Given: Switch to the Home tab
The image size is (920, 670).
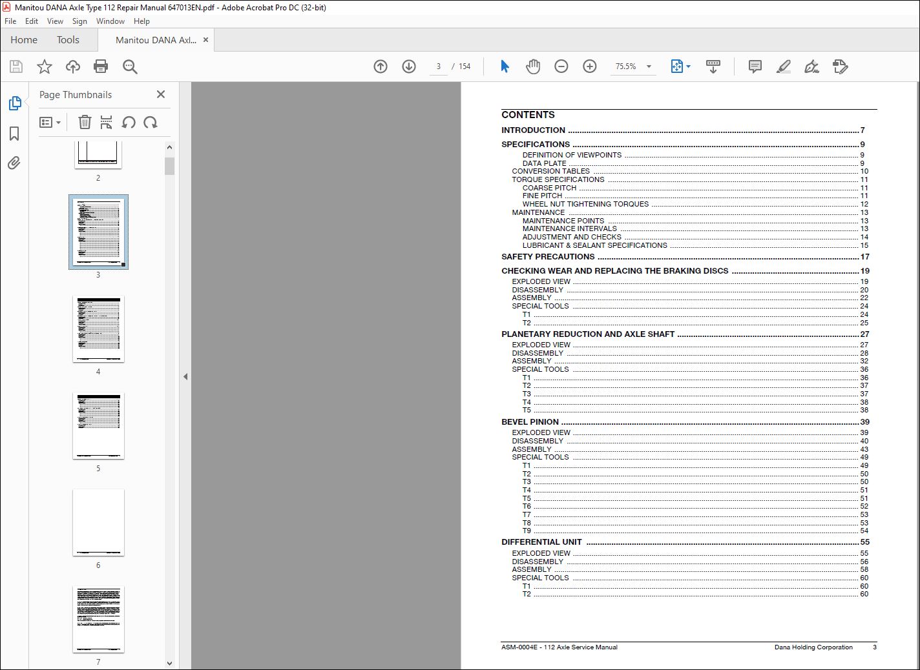Looking at the screenshot, I should pos(24,40).
